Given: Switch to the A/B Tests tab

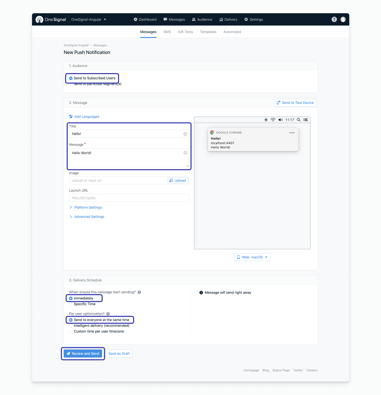Looking at the screenshot, I should [185, 32].
